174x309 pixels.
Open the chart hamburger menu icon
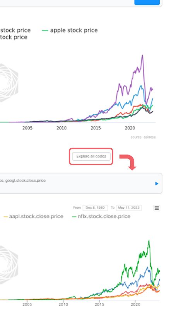(x=157, y=208)
